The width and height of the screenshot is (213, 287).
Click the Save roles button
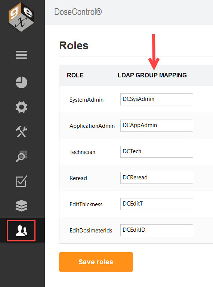coord(96,262)
